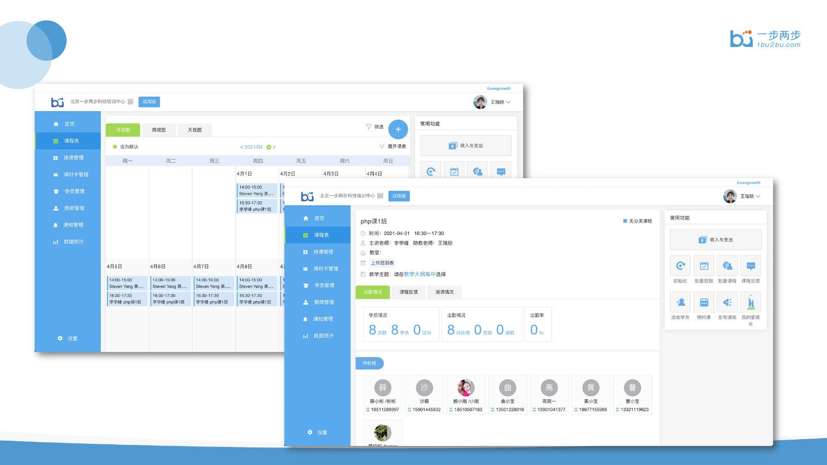The image size is (827, 465).
Task: Click QR code icon in back window header
Action: click(x=130, y=102)
